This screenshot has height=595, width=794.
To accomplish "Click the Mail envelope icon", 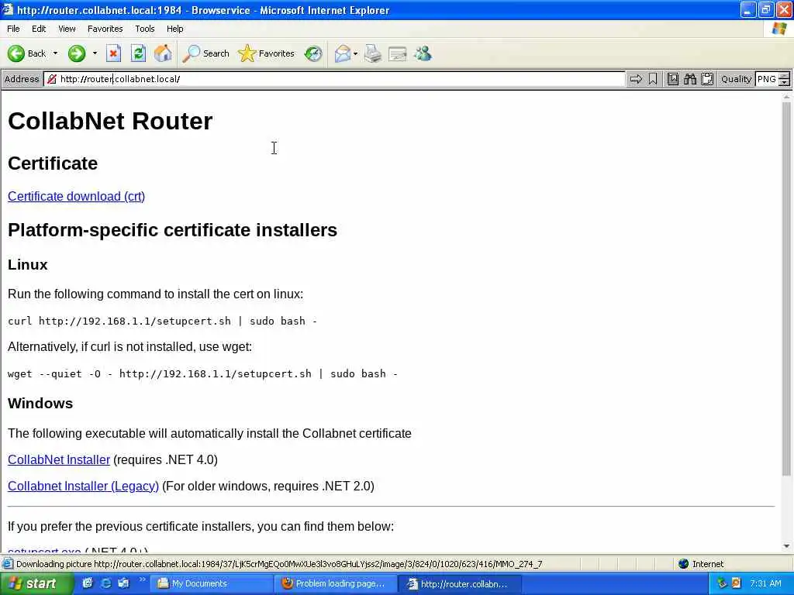I will click(x=343, y=53).
